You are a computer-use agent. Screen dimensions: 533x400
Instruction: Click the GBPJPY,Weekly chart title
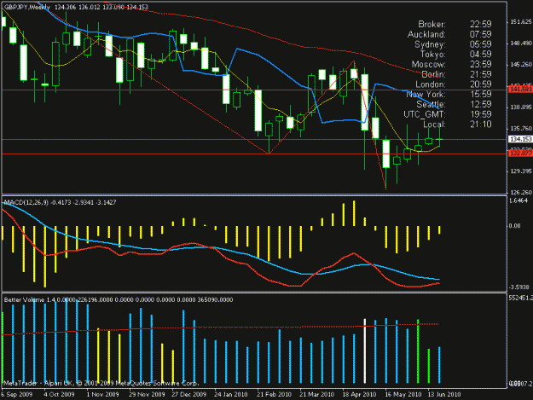[27, 7]
